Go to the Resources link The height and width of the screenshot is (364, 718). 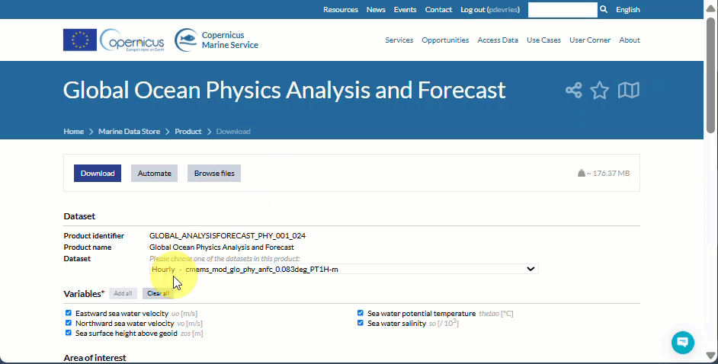(341, 10)
